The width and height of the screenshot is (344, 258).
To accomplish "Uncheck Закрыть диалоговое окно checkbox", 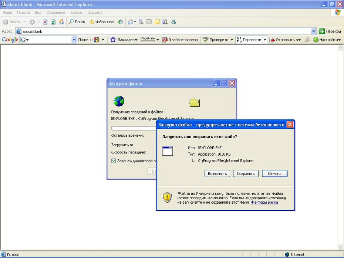I will click(x=114, y=161).
